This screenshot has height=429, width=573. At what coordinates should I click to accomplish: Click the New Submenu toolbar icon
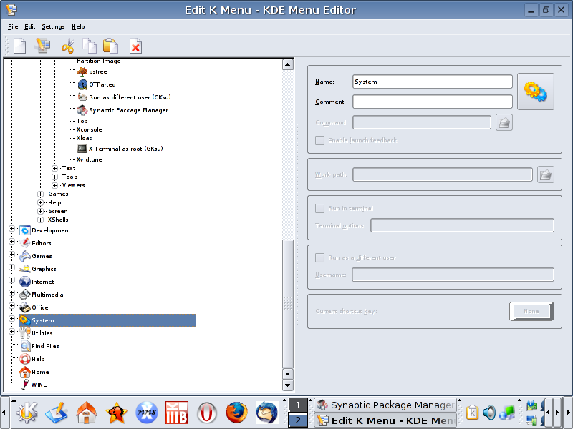tap(43, 46)
